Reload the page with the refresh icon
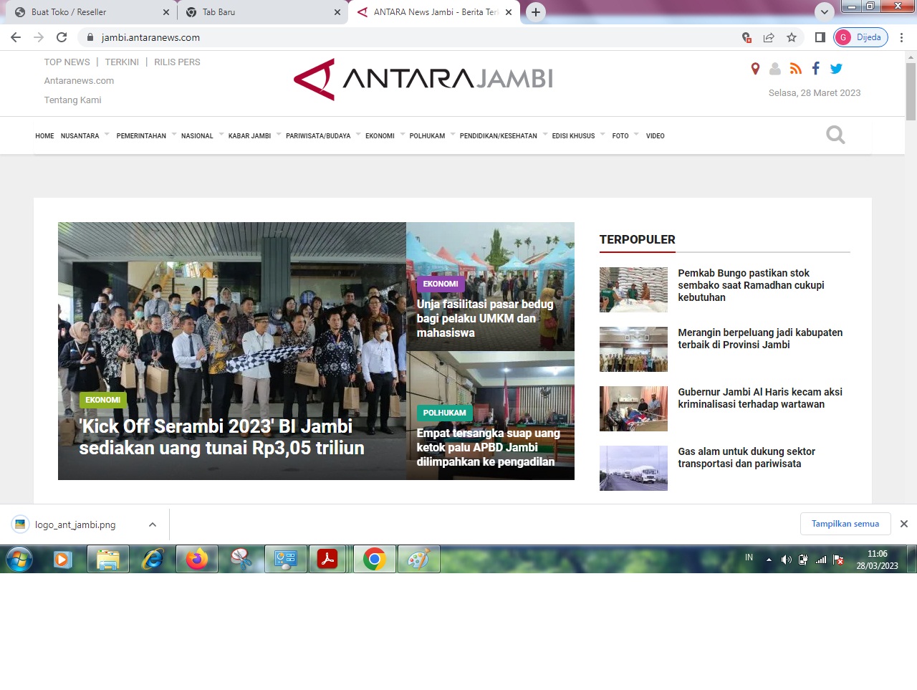Image resolution: width=917 pixels, height=690 pixels. click(62, 37)
